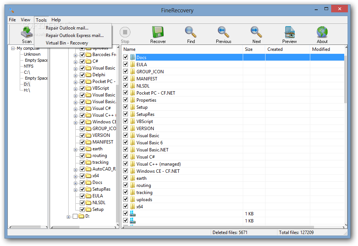
Task: Click the NLSDL folder icon in the tree
Action: point(88,203)
